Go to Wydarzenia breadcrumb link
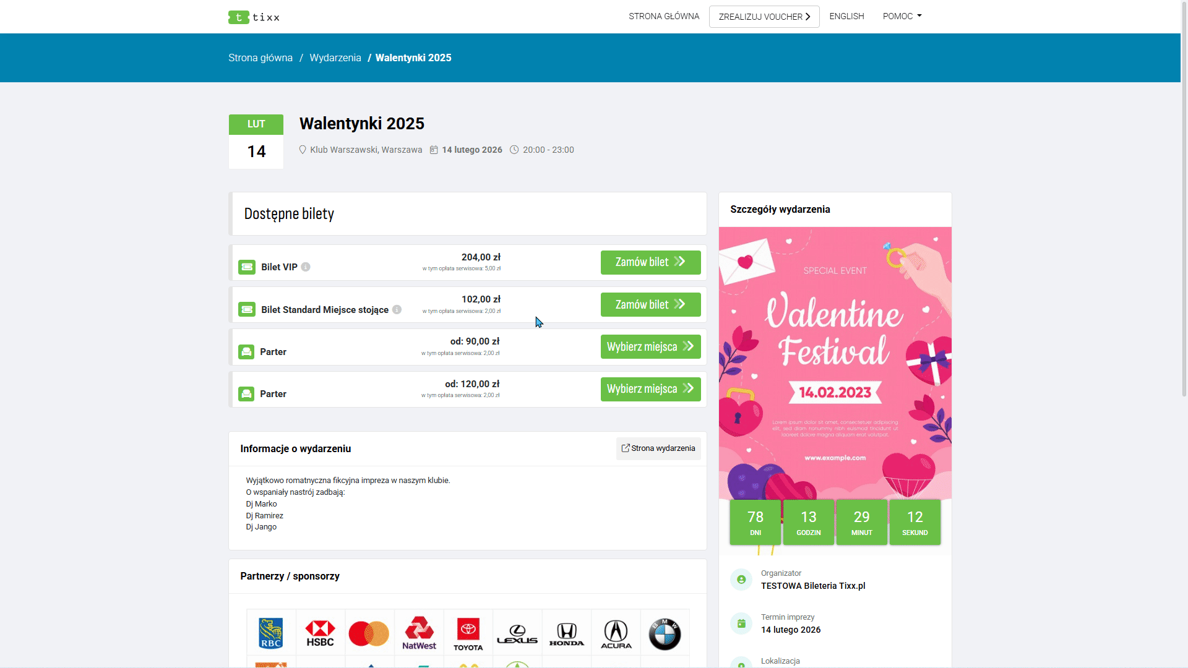This screenshot has height=668, width=1188. point(335,58)
